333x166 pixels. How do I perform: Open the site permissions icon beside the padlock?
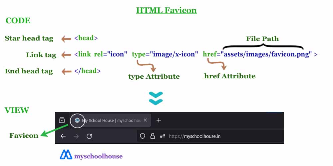point(163,136)
